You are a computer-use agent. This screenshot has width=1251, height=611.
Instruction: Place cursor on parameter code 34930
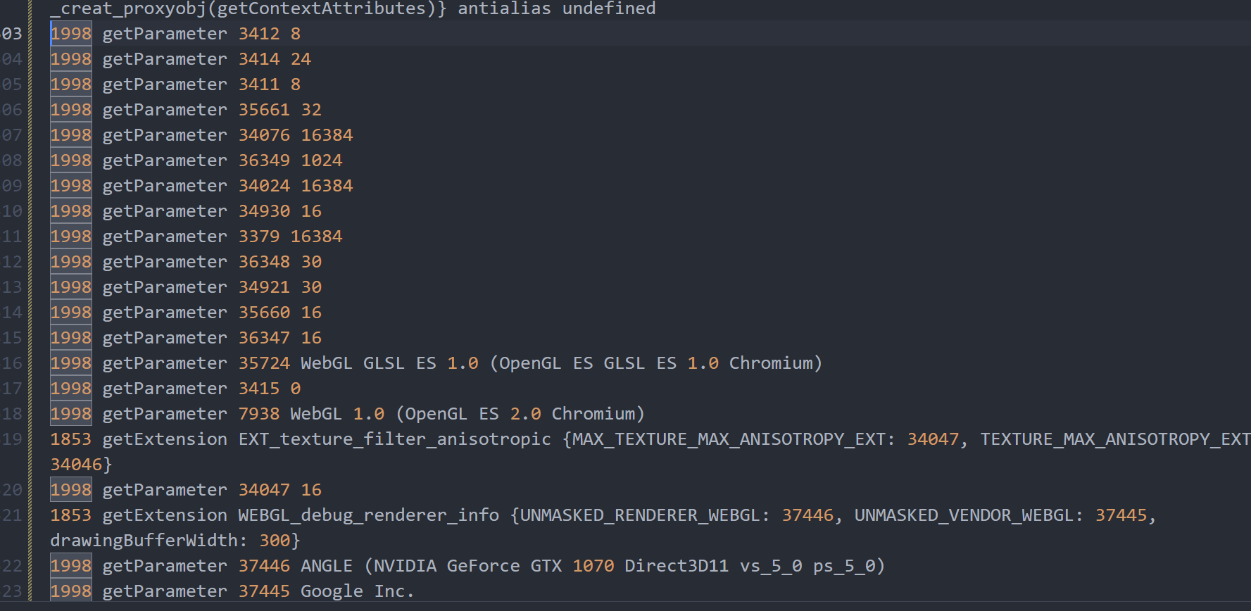(x=264, y=211)
